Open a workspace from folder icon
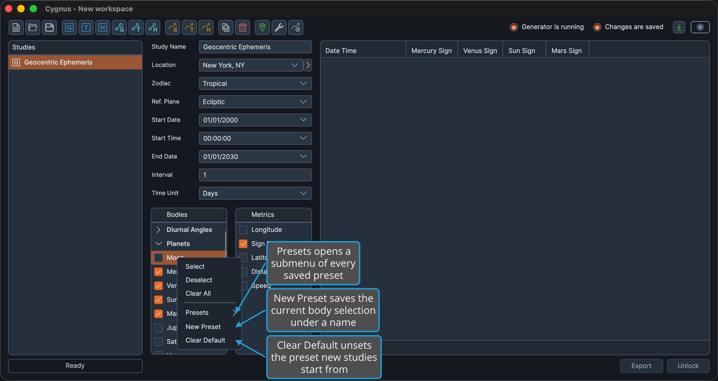Image resolution: width=718 pixels, height=381 pixels. (x=33, y=27)
